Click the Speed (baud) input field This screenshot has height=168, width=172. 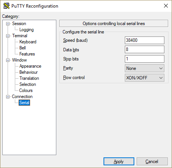point(145,40)
